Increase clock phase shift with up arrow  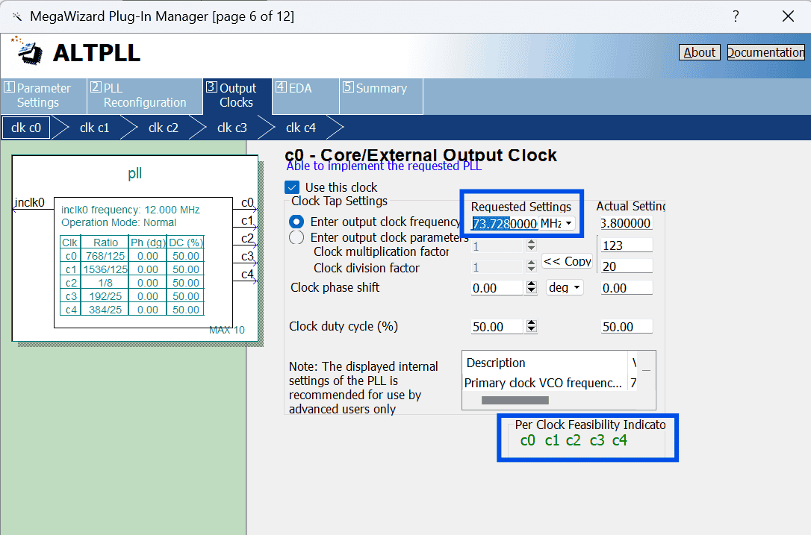pos(532,284)
